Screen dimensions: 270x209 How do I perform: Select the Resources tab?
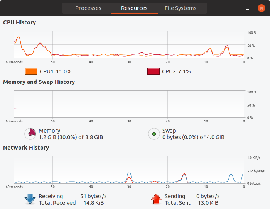click(x=134, y=8)
